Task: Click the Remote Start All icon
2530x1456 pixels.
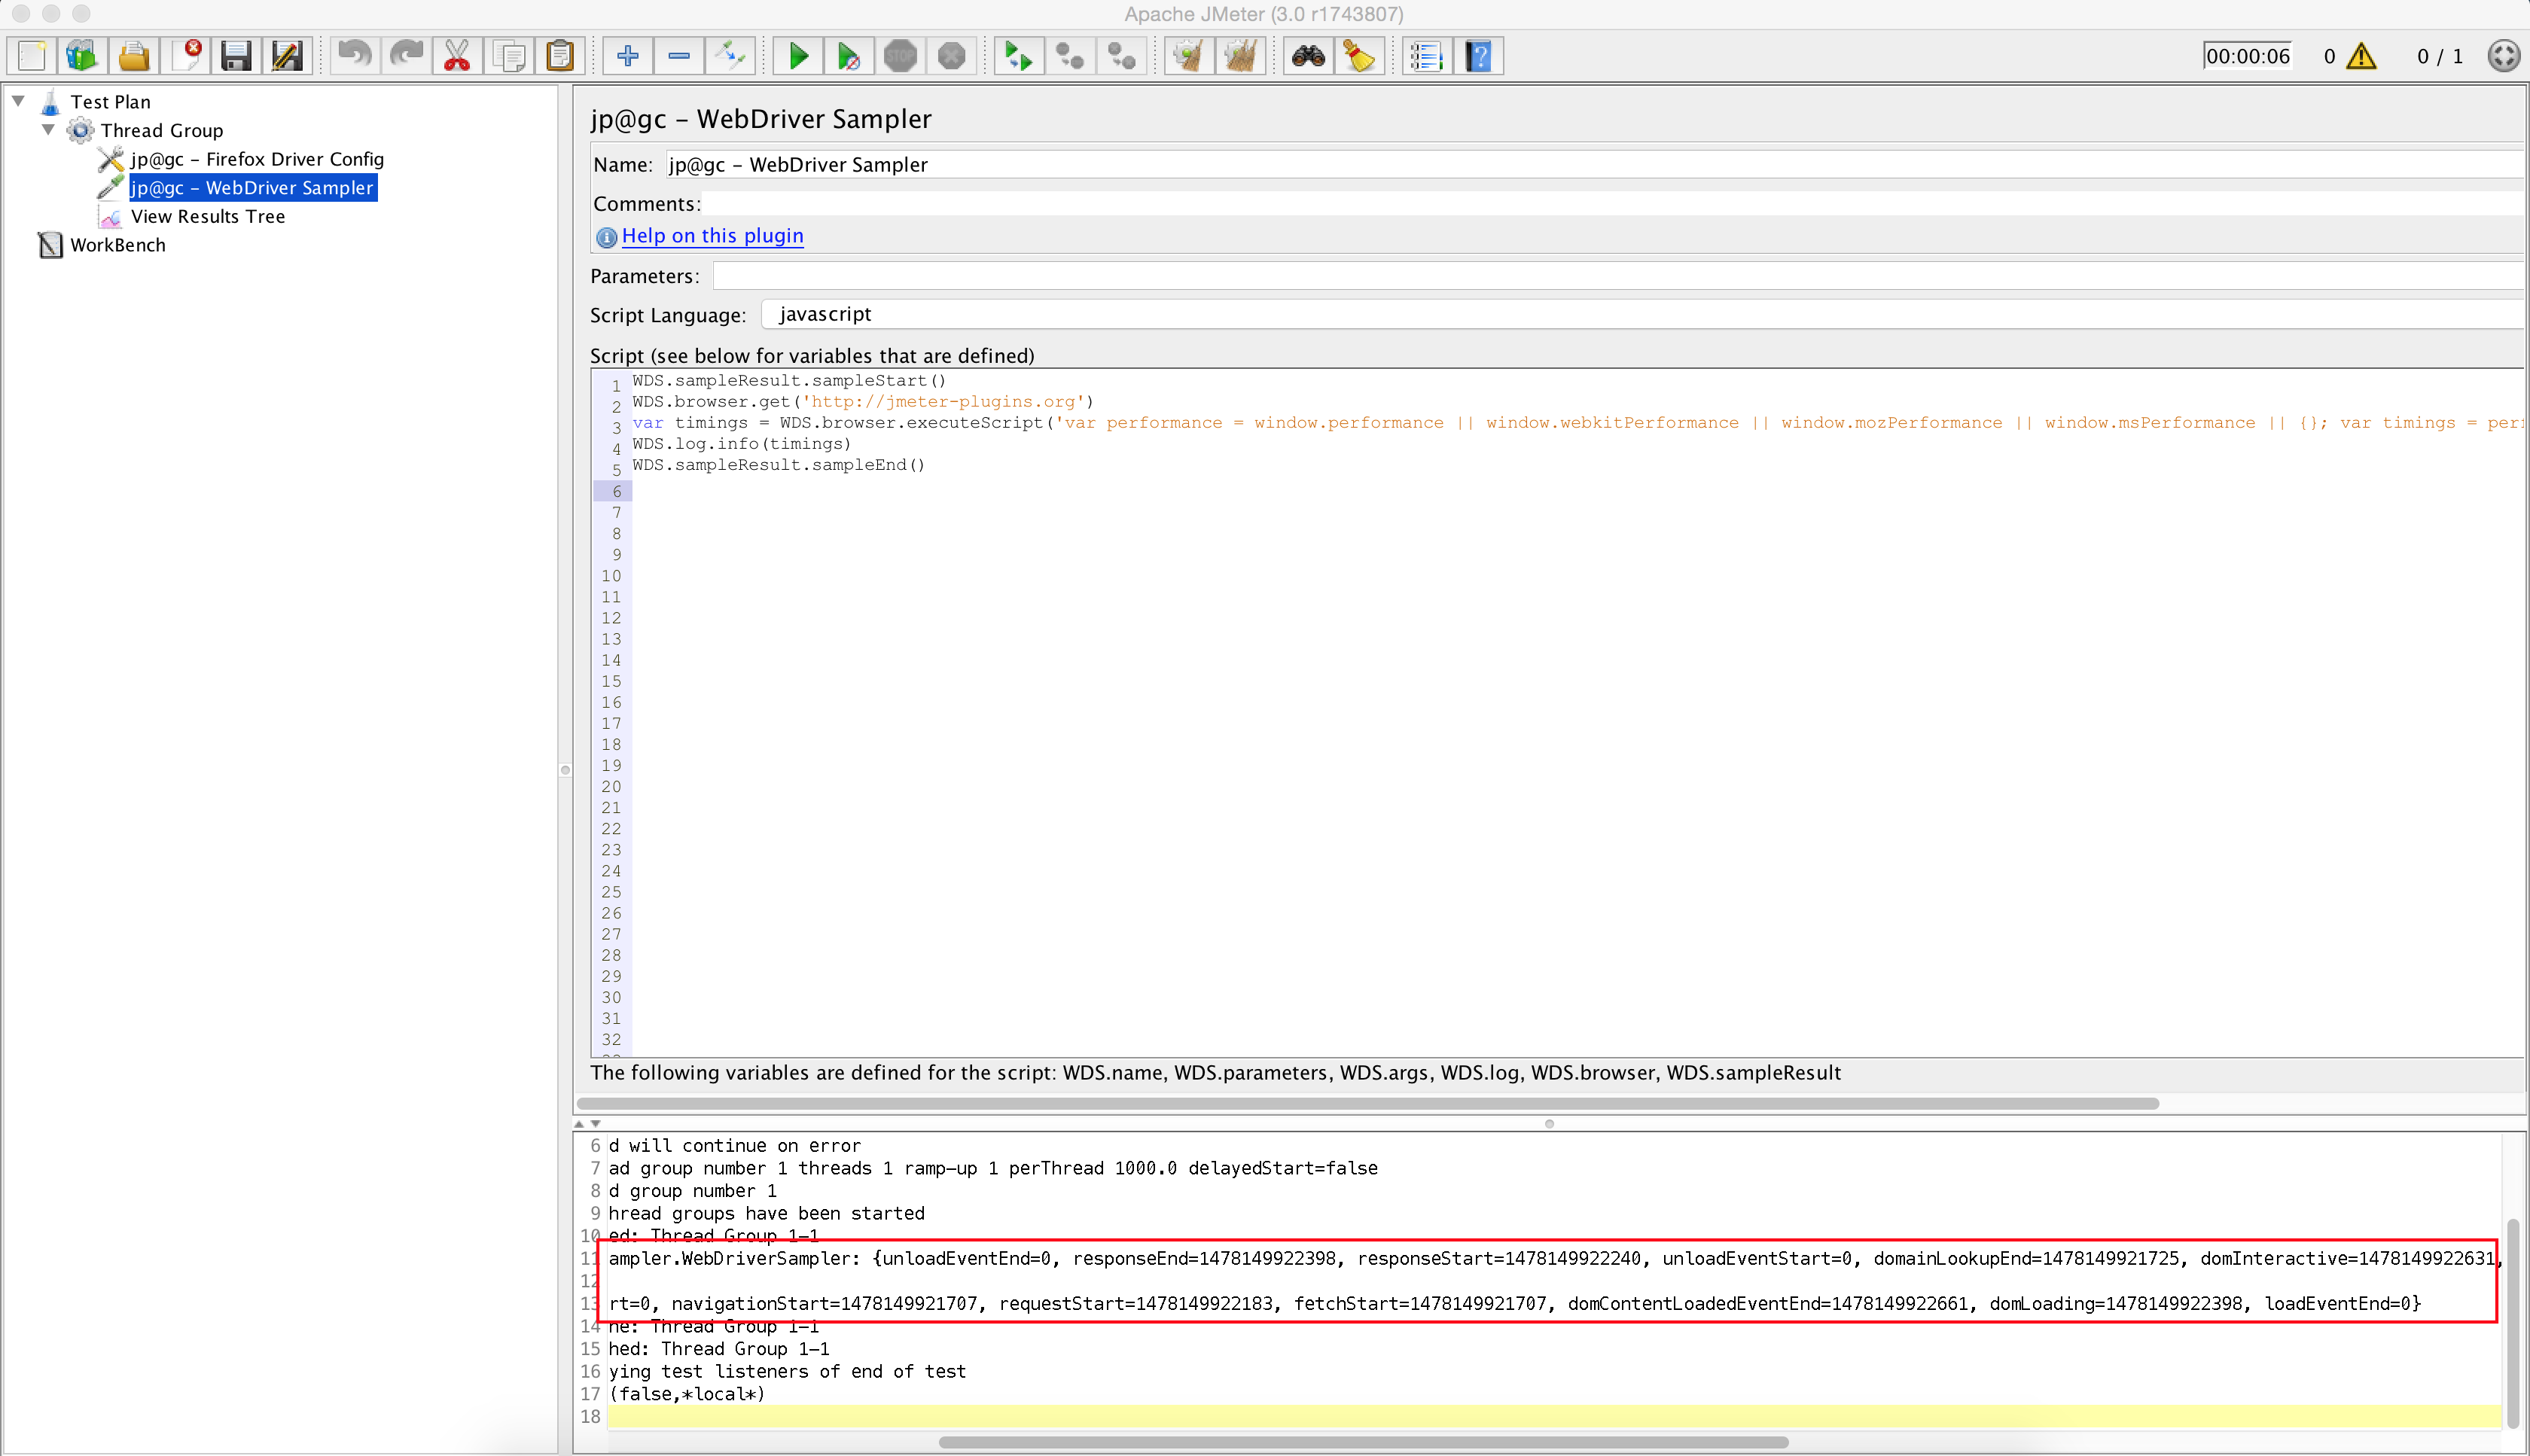Action: pyautogui.click(x=1018, y=56)
